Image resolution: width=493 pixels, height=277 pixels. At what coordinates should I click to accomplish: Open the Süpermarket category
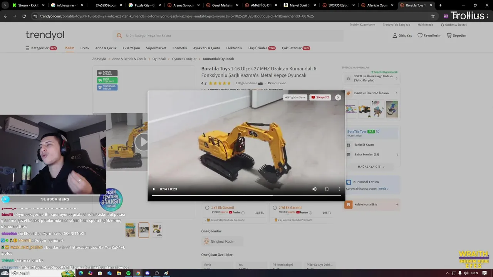coord(156,48)
